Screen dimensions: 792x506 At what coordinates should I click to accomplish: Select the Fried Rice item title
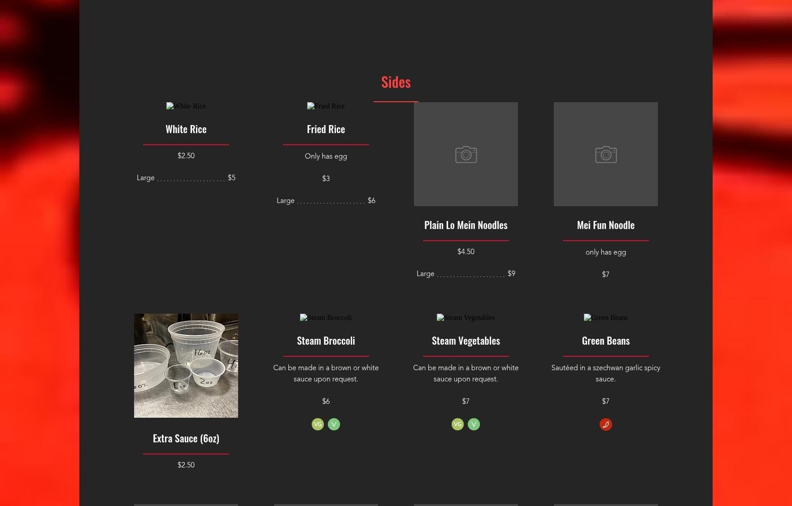(326, 130)
